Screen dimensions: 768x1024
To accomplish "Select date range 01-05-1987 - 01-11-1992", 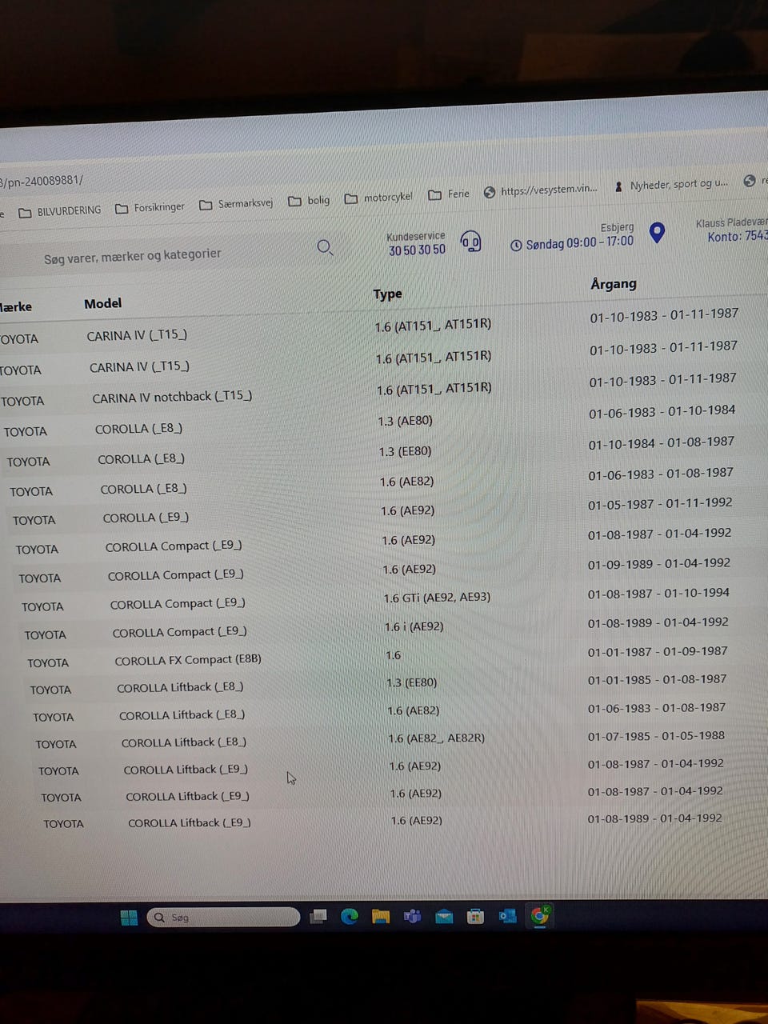I will click(x=660, y=504).
